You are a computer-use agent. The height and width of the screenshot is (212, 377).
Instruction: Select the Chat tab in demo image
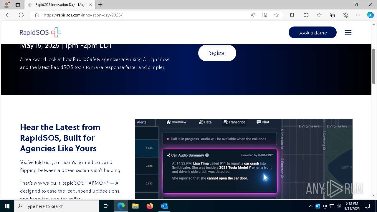click(x=263, y=122)
